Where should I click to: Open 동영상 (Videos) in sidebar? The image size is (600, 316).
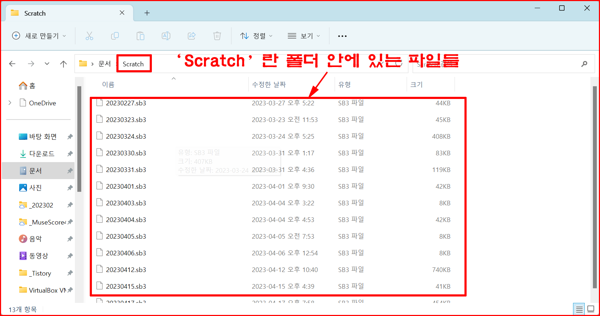pyautogui.click(x=33, y=256)
